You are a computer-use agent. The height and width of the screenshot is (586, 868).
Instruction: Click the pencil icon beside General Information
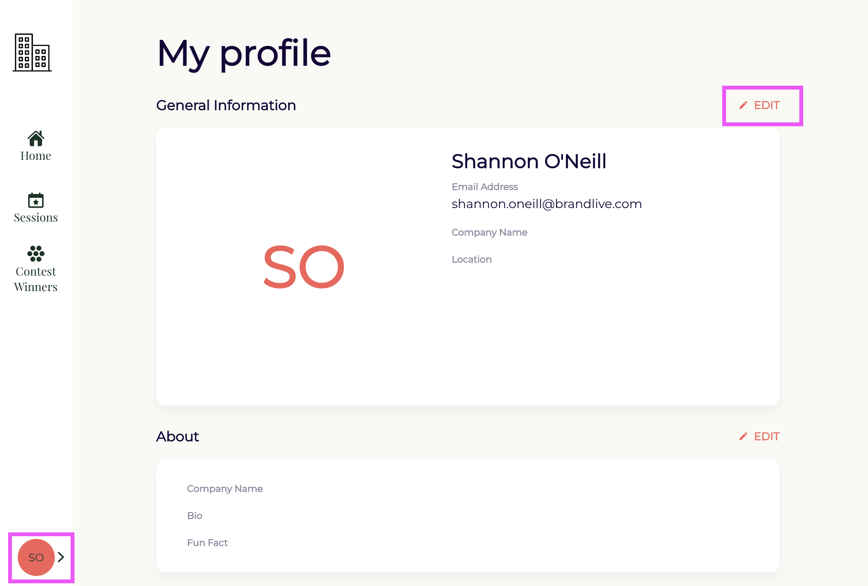pyautogui.click(x=743, y=105)
